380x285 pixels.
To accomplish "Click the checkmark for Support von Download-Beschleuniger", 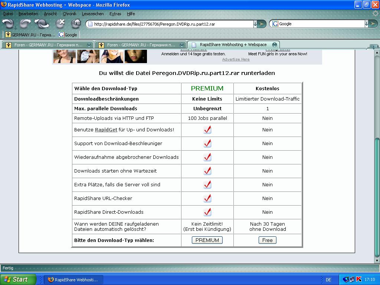I will pyautogui.click(x=207, y=143).
